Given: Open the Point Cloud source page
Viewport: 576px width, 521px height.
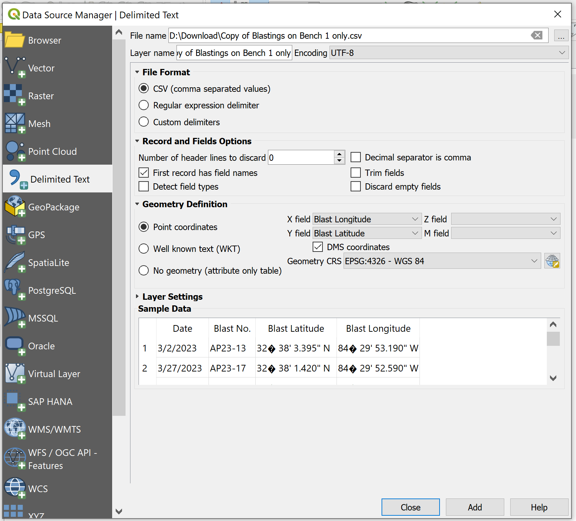Looking at the screenshot, I should pos(52,151).
